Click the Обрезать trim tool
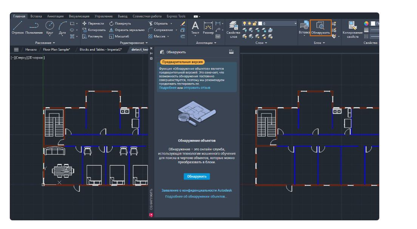The height and width of the screenshot is (229, 417). pyautogui.click(x=158, y=23)
